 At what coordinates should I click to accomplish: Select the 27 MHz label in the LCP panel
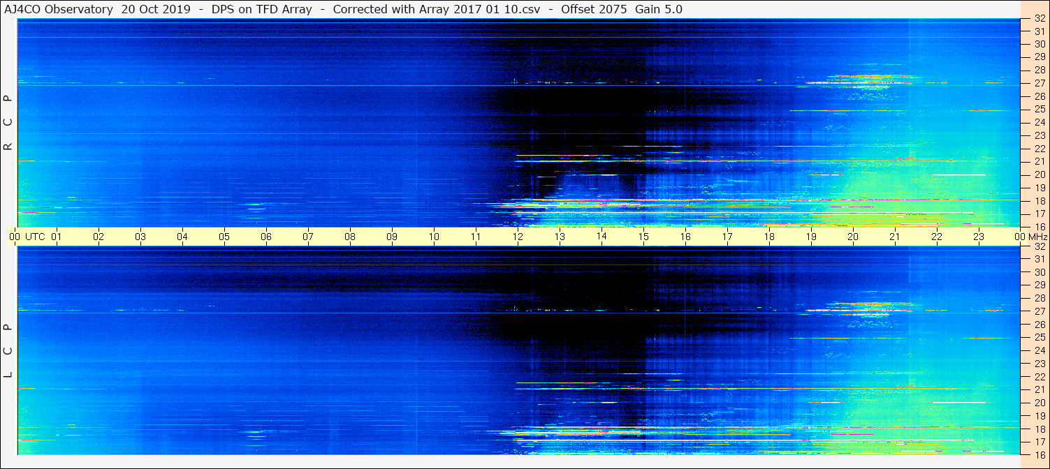click(x=1039, y=311)
